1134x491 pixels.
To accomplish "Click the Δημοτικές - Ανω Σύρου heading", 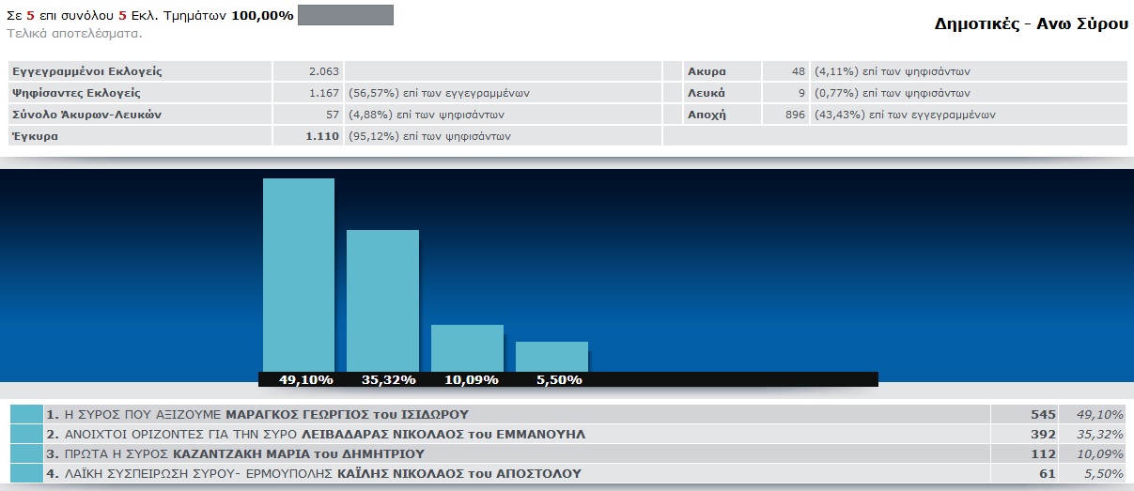I will pos(1031,24).
